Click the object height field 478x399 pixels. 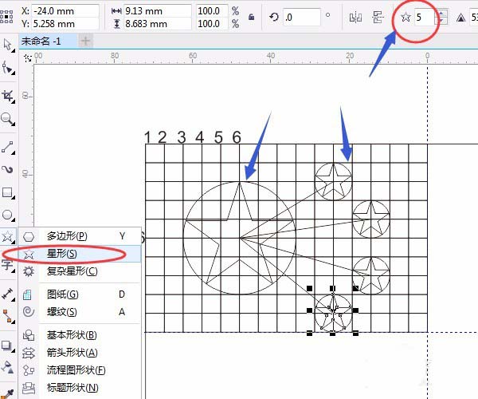[157, 23]
